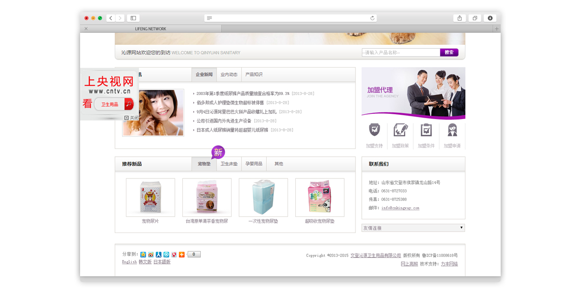Click the browser back arrow button
This screenshot has height=297, width=574.
tap(110, 18)
